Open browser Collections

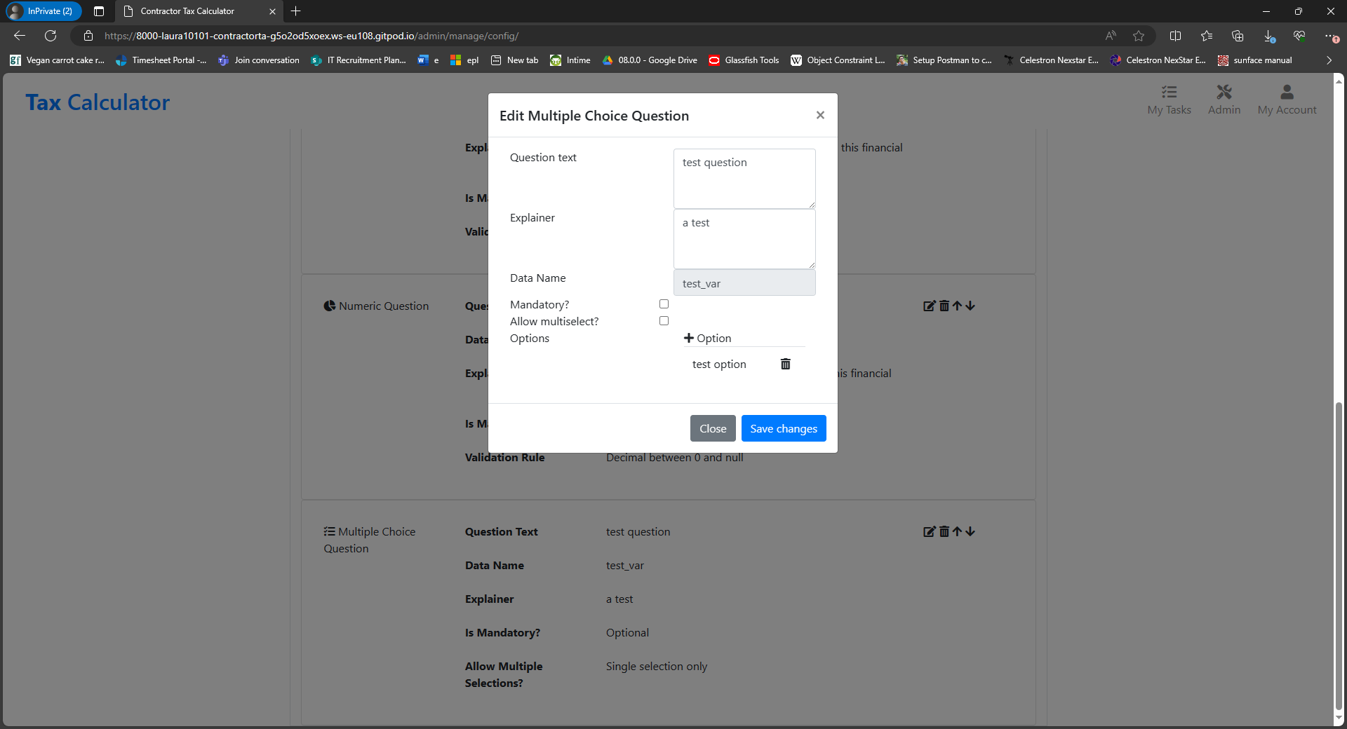(x=1238, y=36)
